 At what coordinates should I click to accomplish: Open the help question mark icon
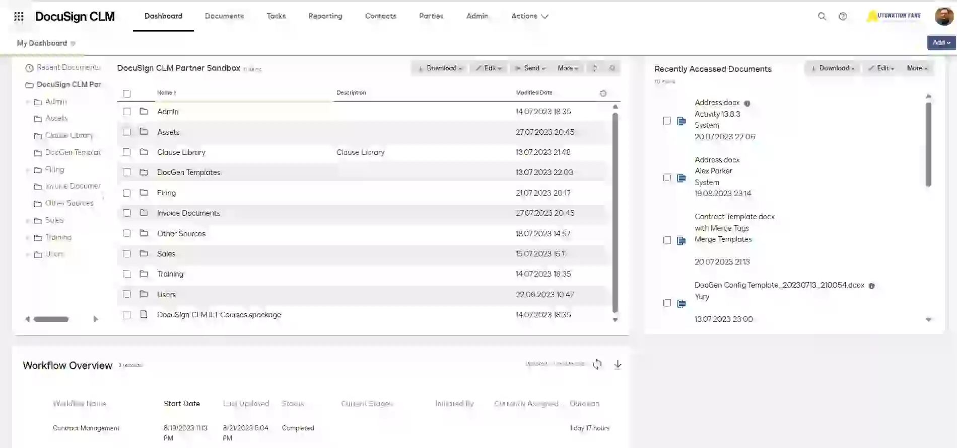point(843,16)
